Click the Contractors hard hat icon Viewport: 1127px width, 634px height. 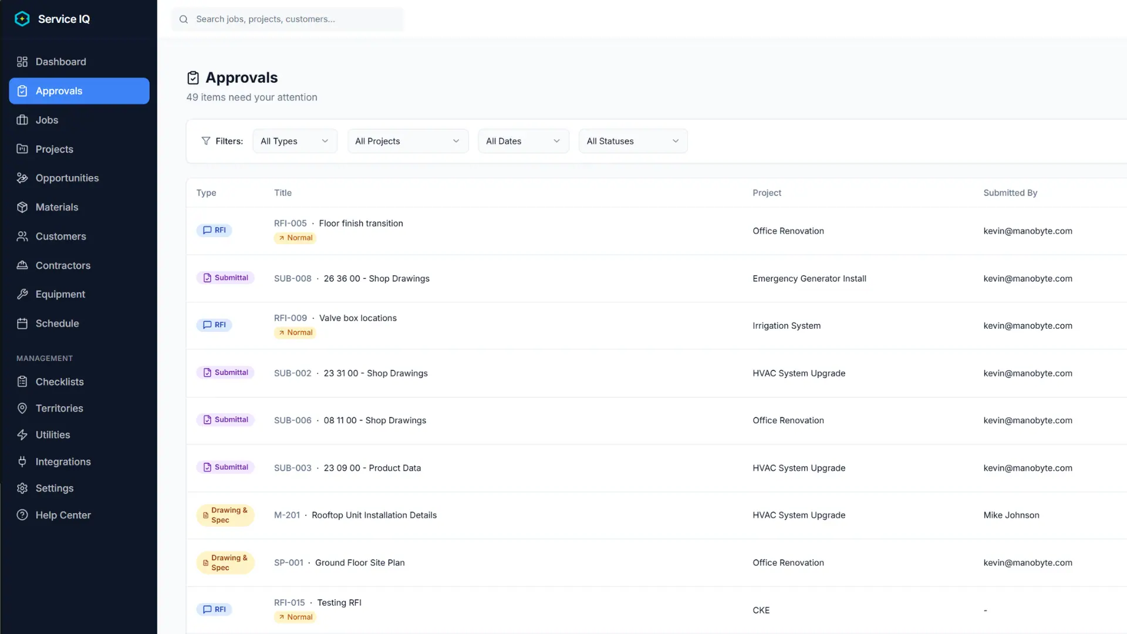coord(22,265)
